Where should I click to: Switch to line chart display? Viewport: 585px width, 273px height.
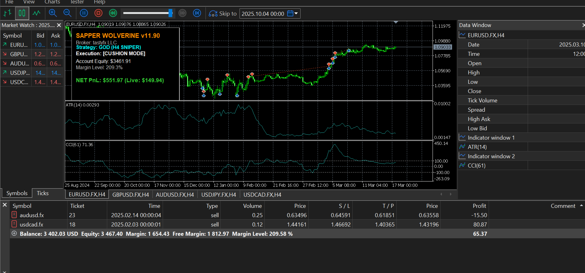click(37, 13)
